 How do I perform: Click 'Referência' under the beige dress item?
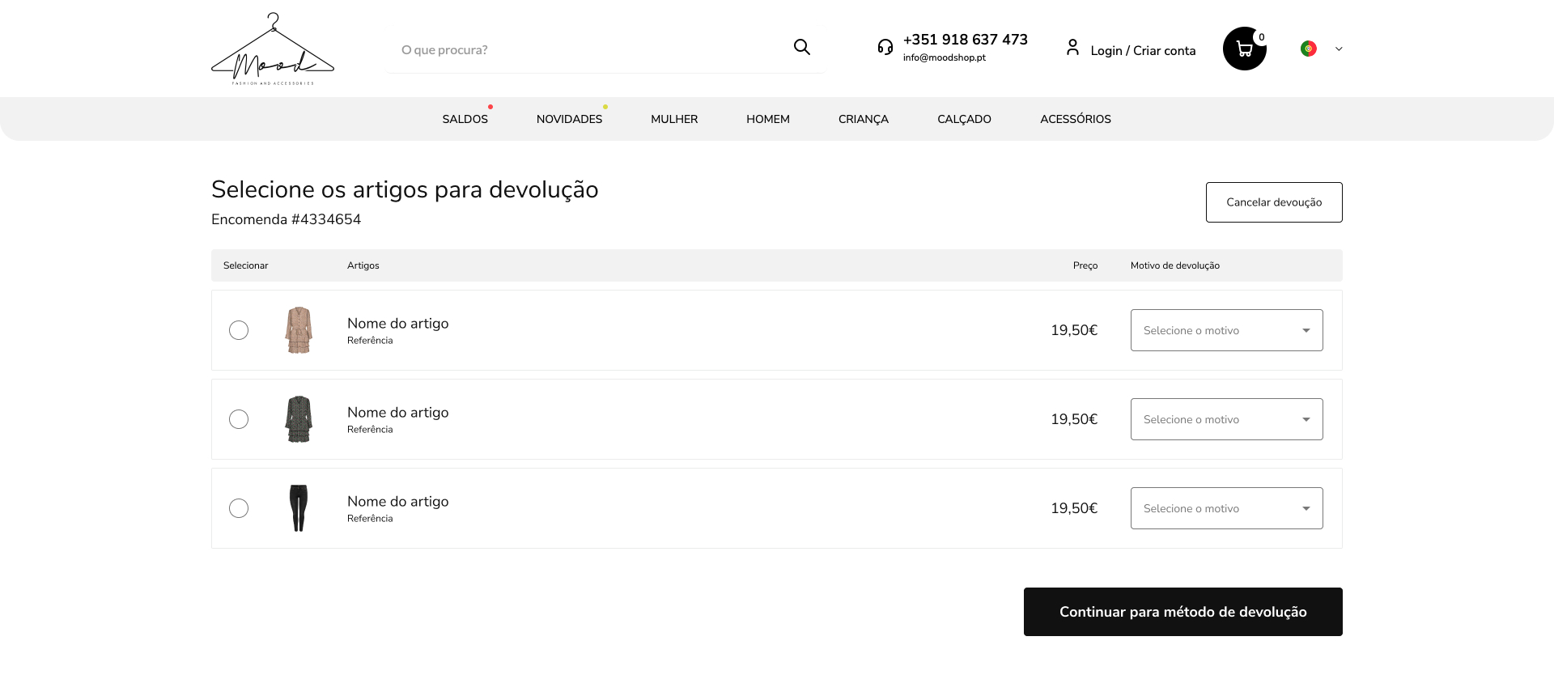370,341
